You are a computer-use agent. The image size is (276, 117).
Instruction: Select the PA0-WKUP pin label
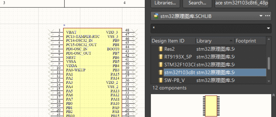[x=75, y=70]
